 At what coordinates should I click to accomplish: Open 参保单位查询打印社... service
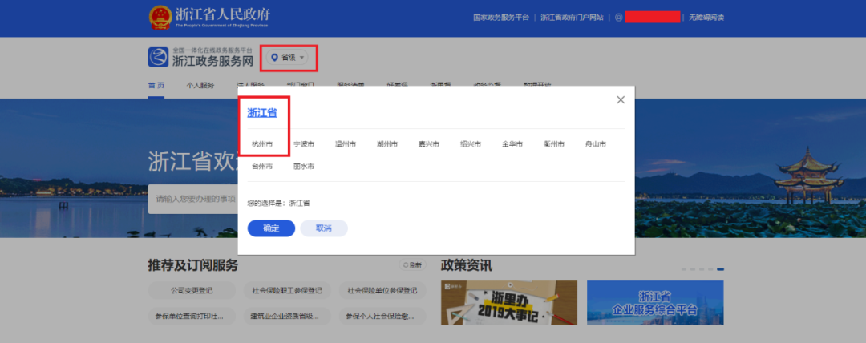(192, 316)
